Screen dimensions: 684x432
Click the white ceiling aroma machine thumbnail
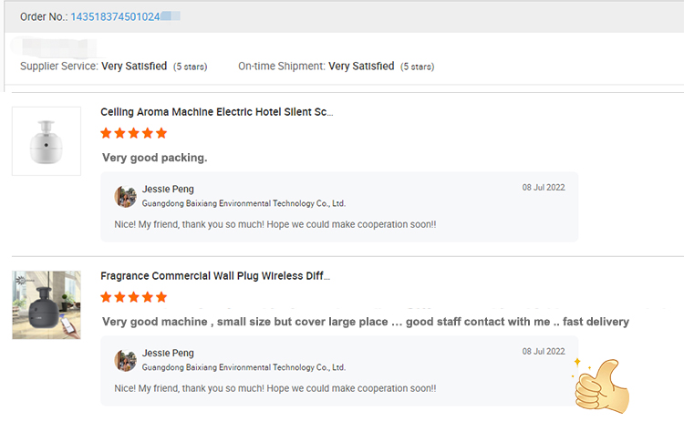click(x=47, y=141)
